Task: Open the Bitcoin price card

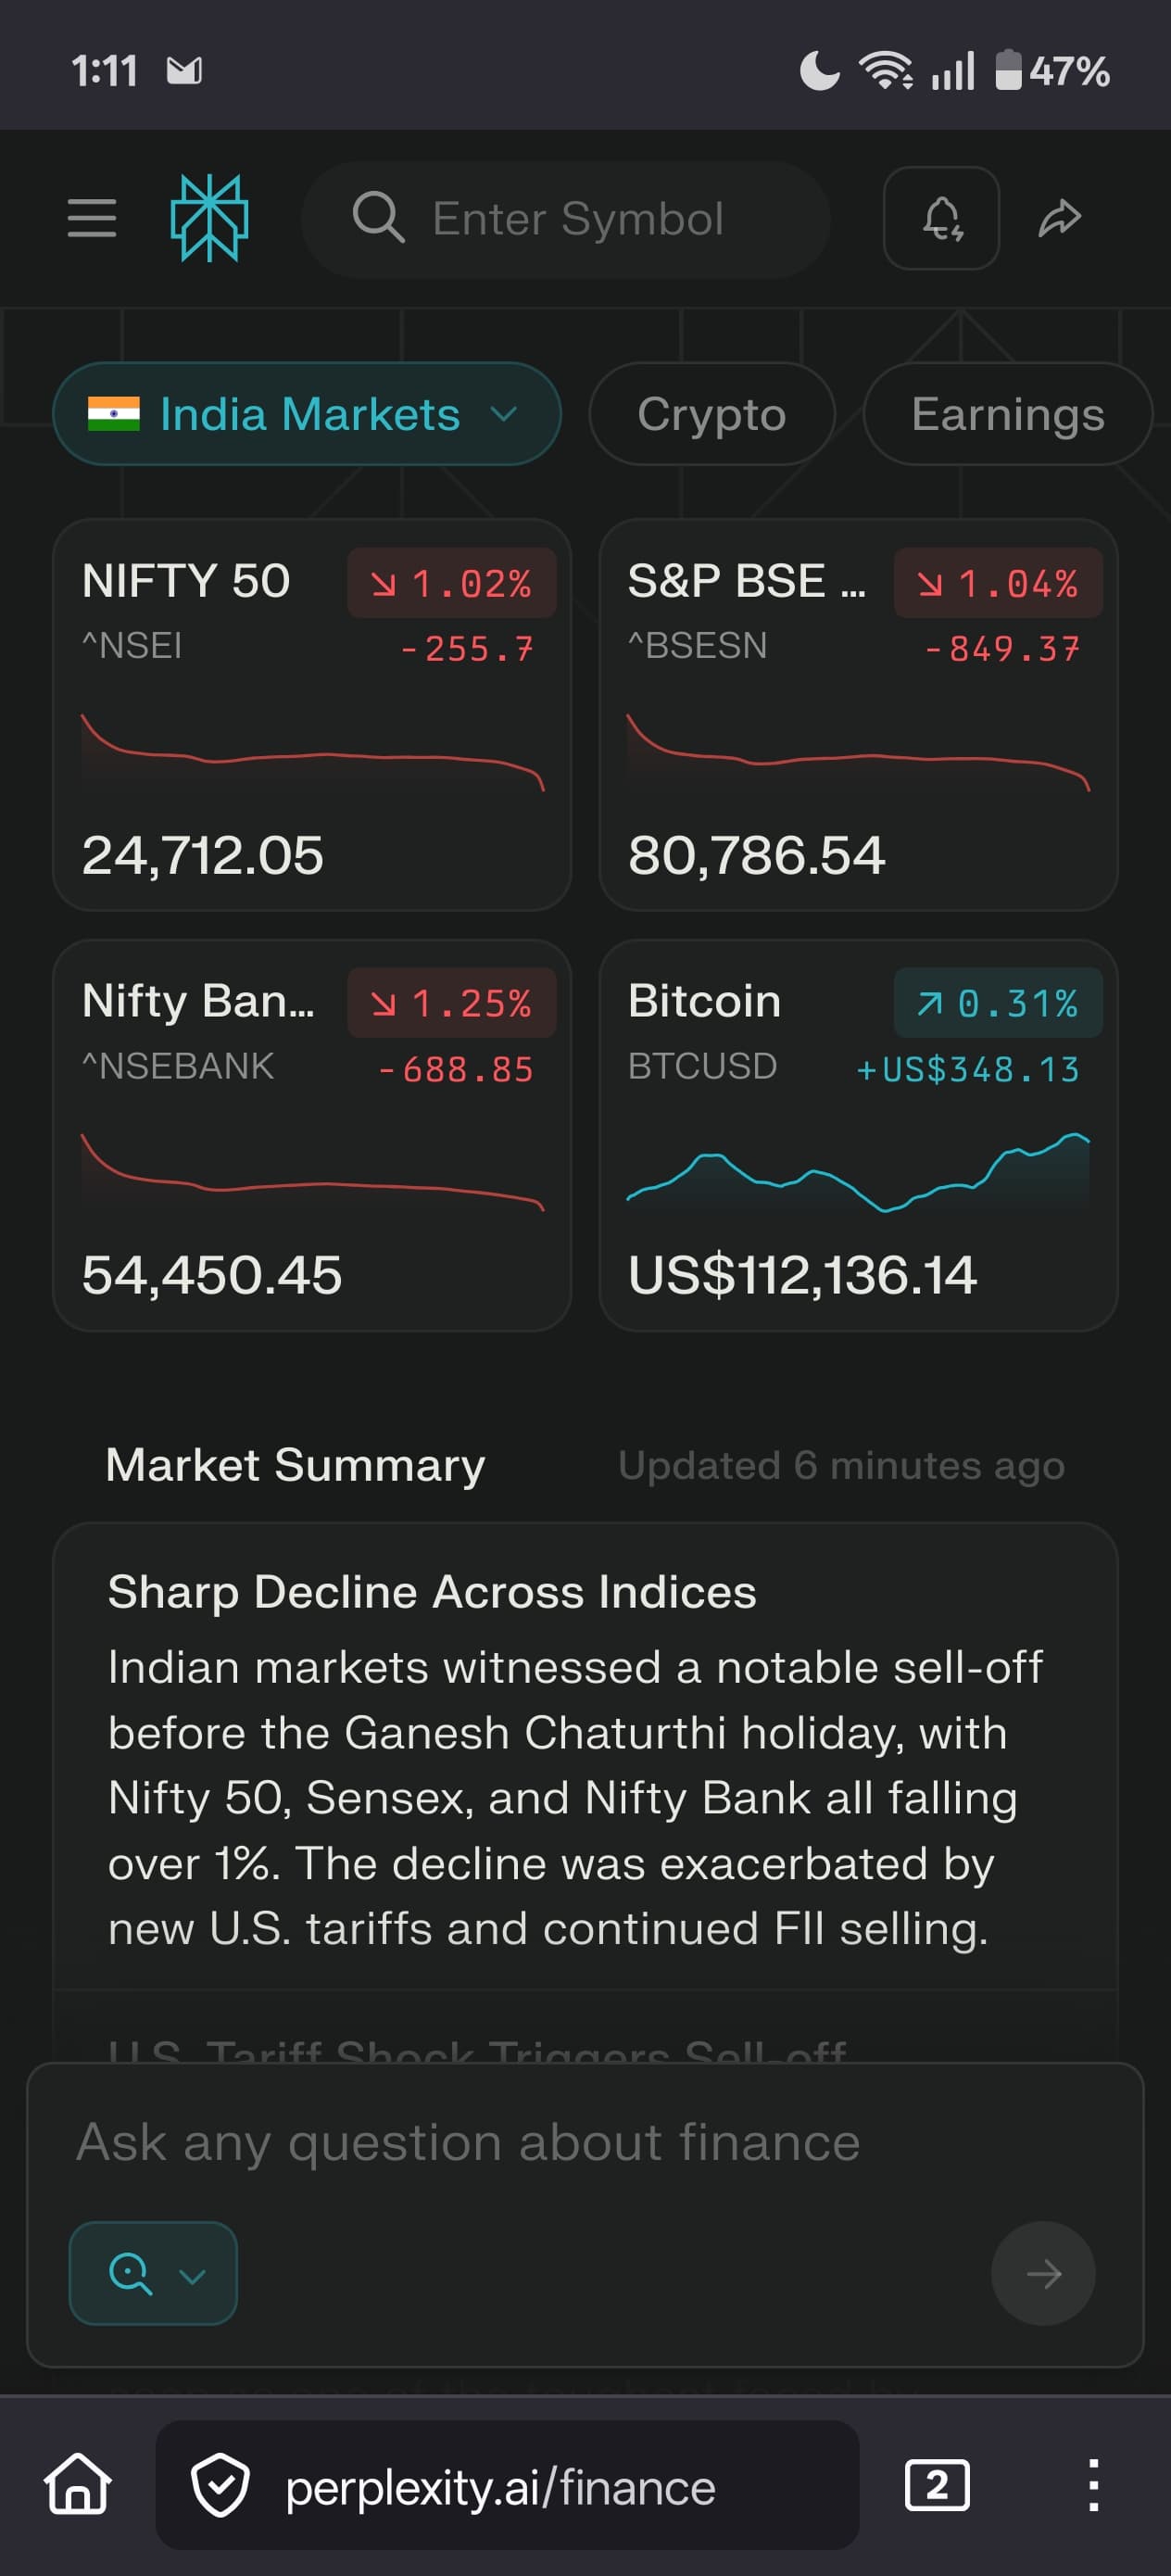Action: pyautogui.click(x=858, y=1135)
